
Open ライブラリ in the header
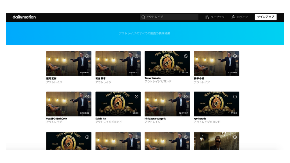click(x=217, y=17)
